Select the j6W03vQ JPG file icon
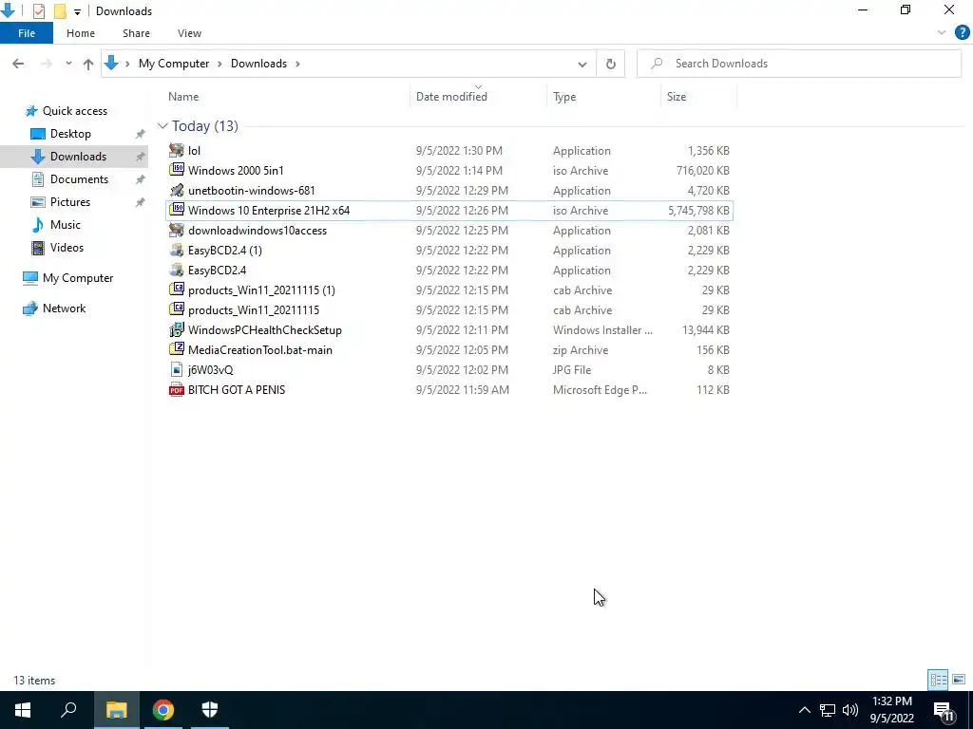Screen dimensions: 973x729 (x=177, y=369)
